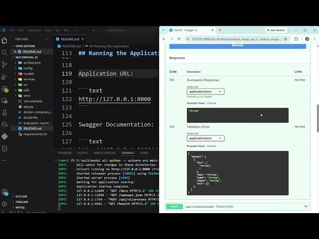Click the blue Execute button
Viewport: 319px width, 239px height.
tap(237, 46)
